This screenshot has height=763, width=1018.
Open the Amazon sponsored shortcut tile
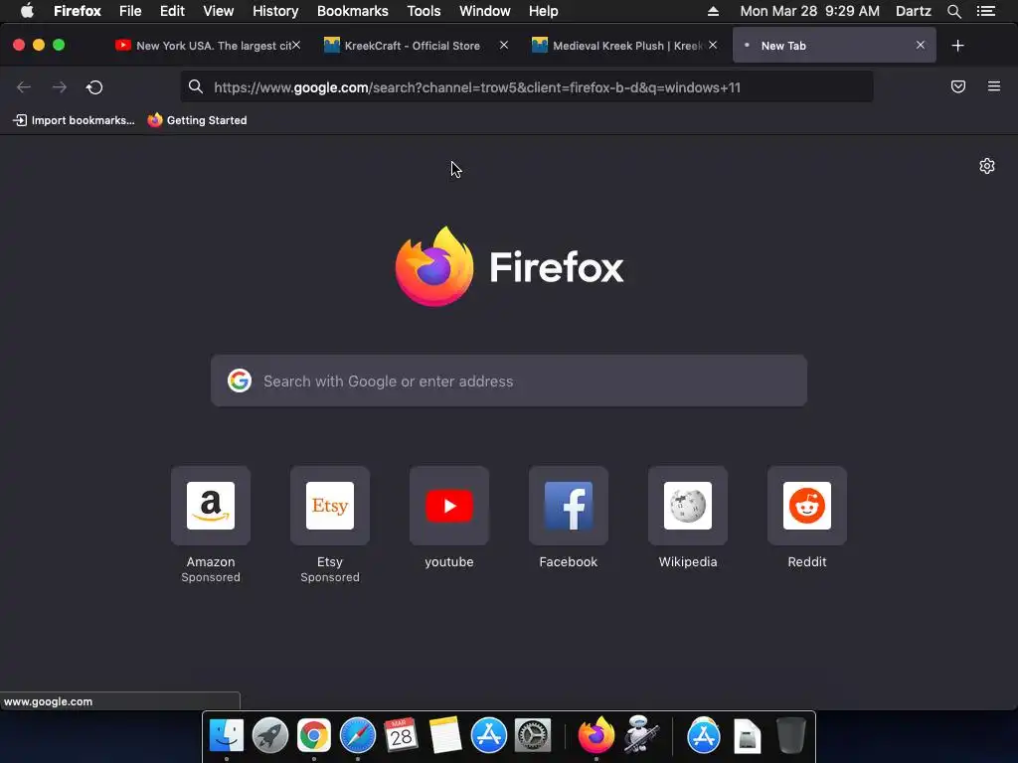211,506
